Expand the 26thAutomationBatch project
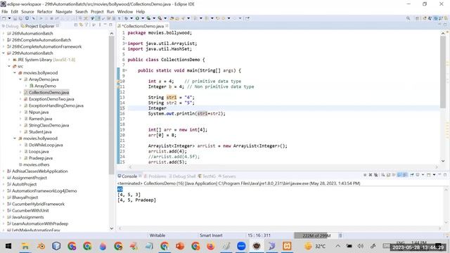Viewport: 450px width, 253px height. point(4,33)
